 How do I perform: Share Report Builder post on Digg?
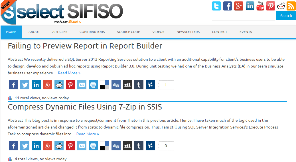click(x=116, y=85)
